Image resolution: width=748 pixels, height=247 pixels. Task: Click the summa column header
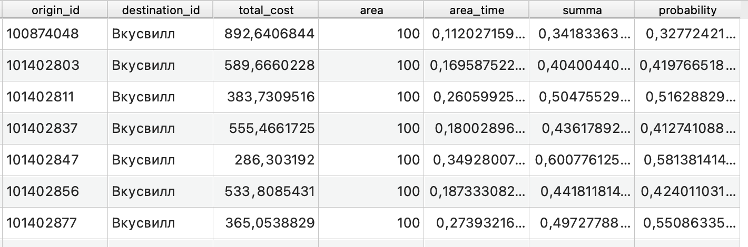coord(582,10)
